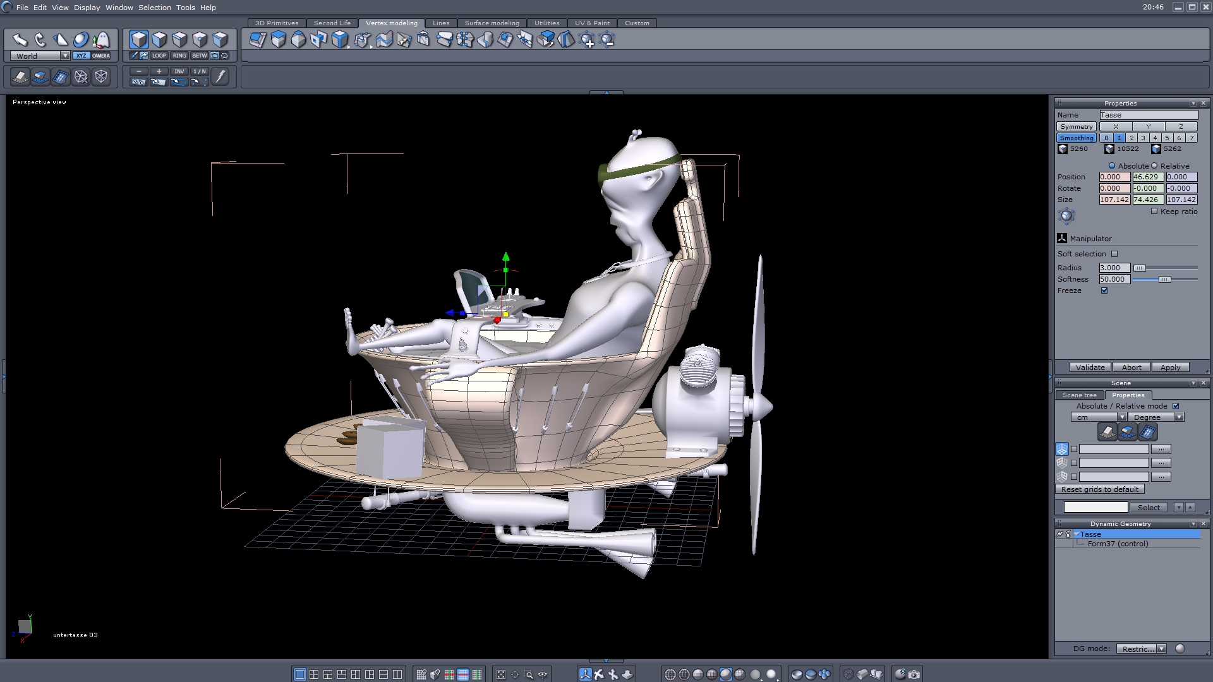Switch to the Surface modeling tab
This screenshot has height=682, width=1213.
(492, 23)
